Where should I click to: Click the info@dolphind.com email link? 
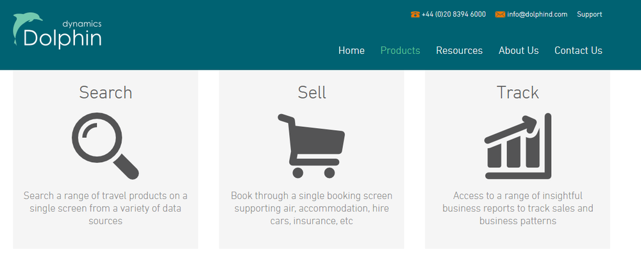pos(537,14)
